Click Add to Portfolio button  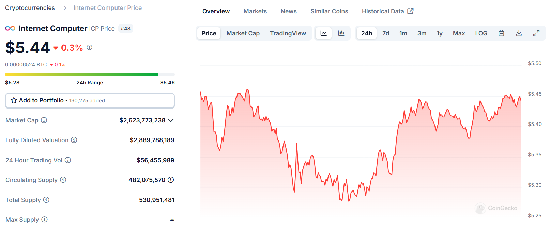coord(90,100)
